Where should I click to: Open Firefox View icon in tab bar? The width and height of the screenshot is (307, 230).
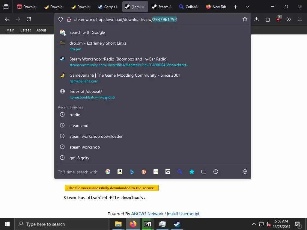6,7
